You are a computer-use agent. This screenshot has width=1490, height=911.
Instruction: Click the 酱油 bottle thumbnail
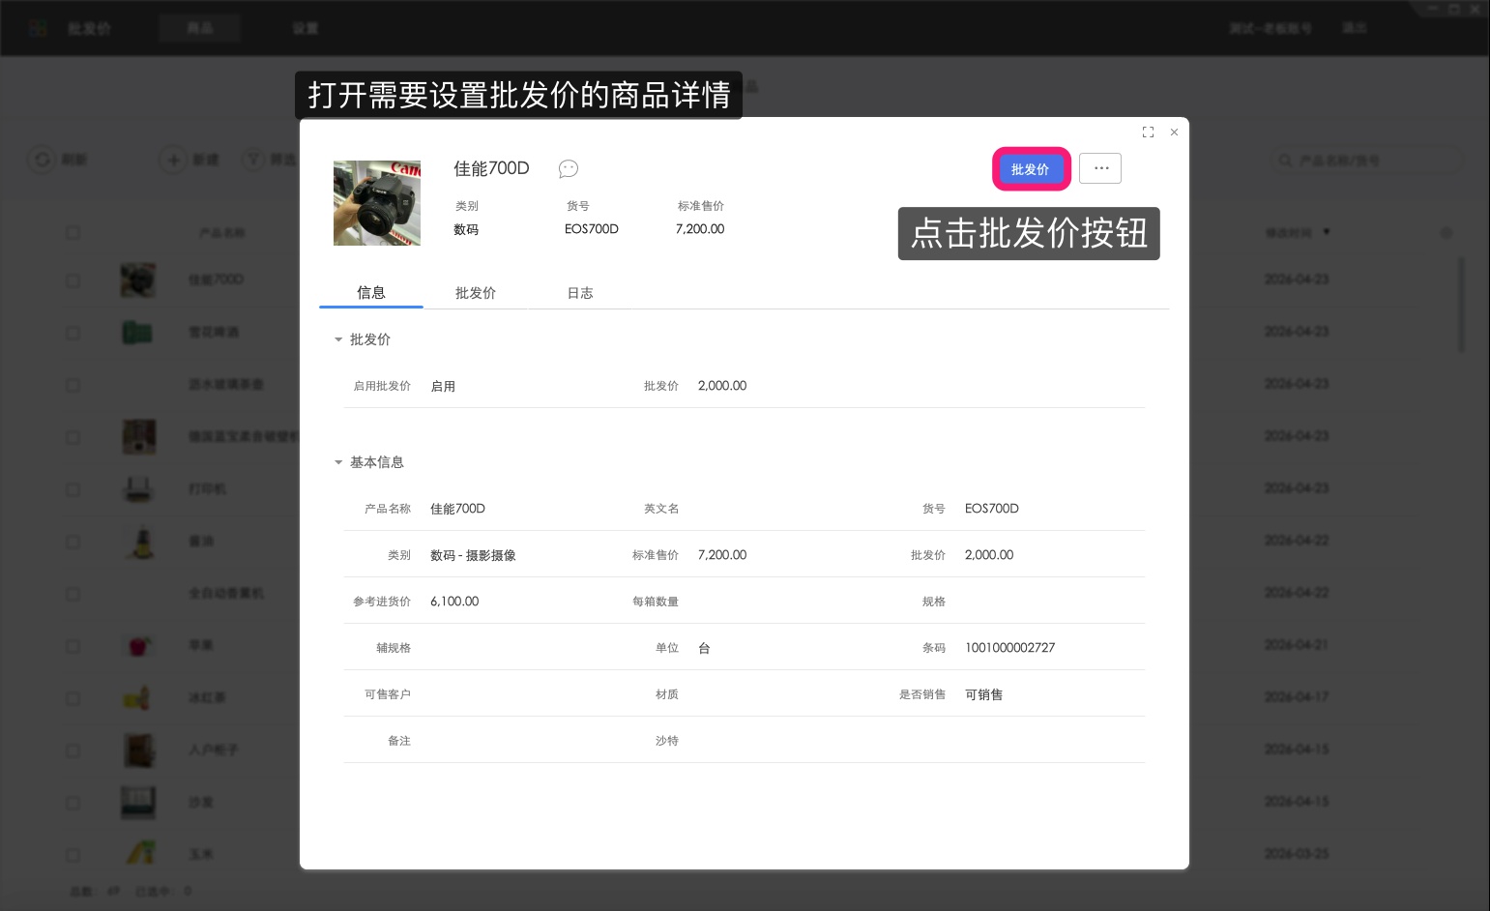[142, 542]
